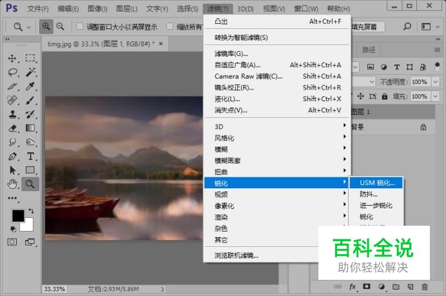The width and height of the screenshot is (446, 296).
Task: Enable zoom all windows checkbox
Action: pyautogui.click(x=170, y=26)
